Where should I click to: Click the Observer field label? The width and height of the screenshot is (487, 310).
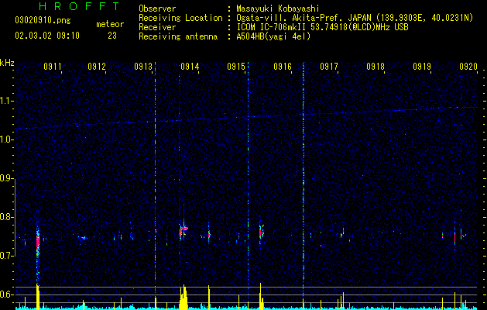157,9
